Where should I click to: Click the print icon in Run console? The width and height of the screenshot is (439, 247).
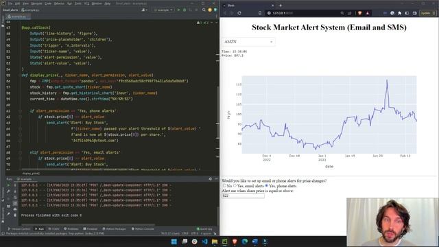(x=15, y=209)
